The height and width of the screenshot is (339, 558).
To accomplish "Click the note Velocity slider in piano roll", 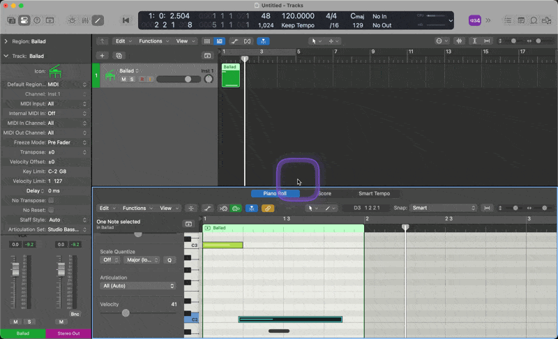I will click(x=126, y=313).
